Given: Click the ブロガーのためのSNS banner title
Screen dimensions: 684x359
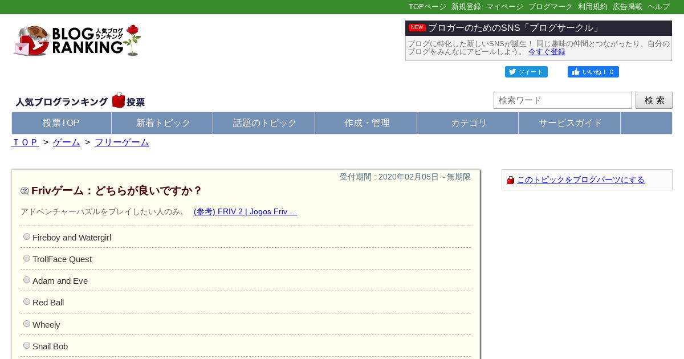Looking at the screenshot, I should [x=514, y=28].
